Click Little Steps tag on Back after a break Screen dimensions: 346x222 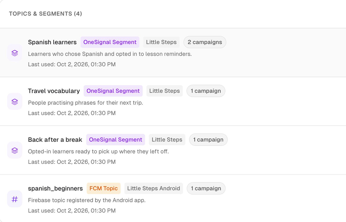tap(167, 140)
